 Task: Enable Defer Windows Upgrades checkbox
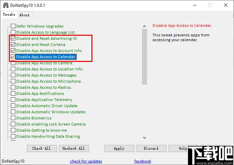click(x=13, y=26)
